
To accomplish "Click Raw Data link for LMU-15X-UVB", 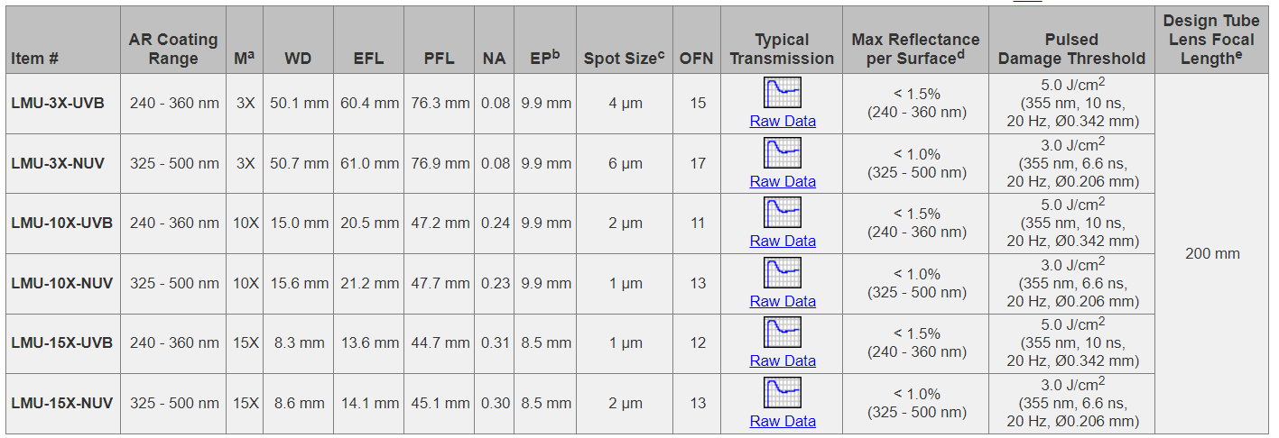I will (783, 360).
